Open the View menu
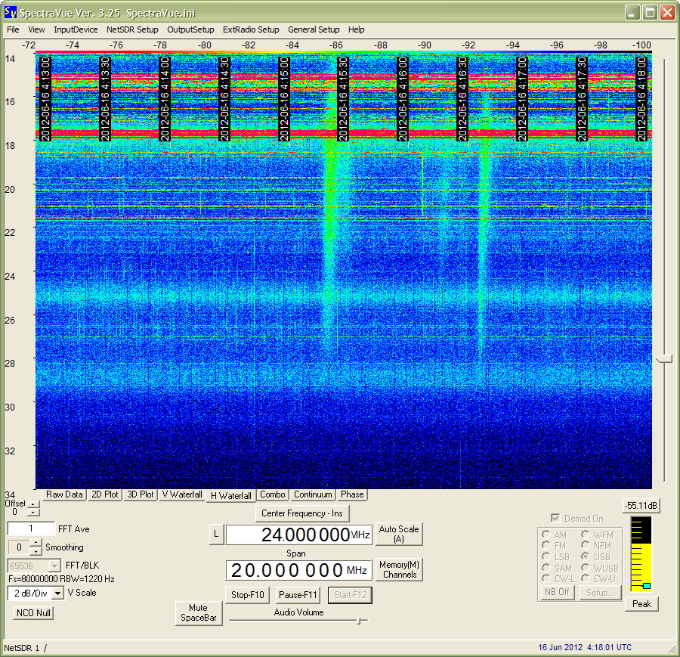 point(36,29)
